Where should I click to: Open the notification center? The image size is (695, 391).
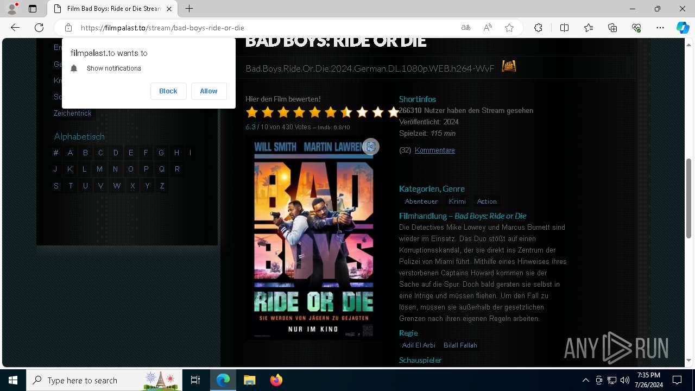tap(677, 380)
